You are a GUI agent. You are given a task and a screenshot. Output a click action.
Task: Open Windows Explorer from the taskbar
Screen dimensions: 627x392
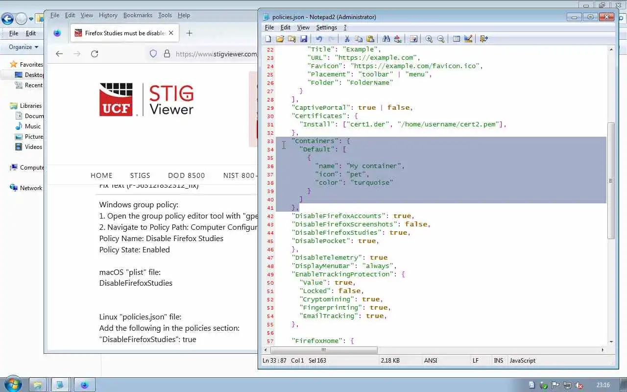[x=37, y=385]
